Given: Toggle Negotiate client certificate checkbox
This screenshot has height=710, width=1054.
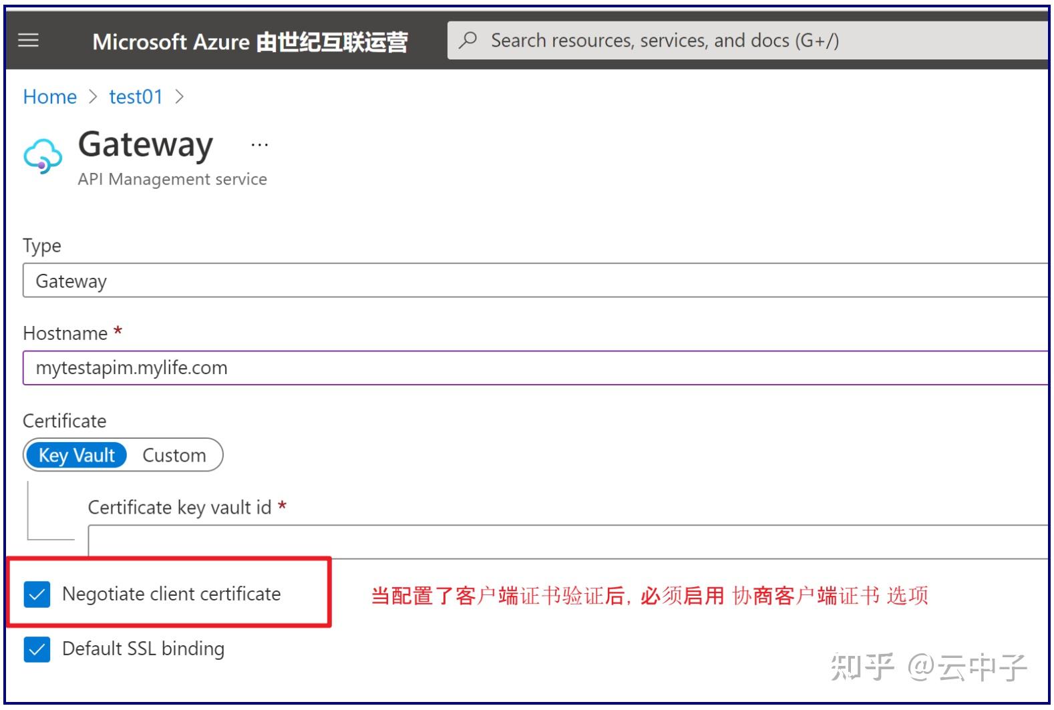Looking at the screenshot, I should coord(37,594).
